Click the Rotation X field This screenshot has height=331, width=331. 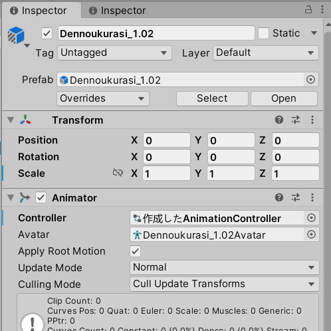[x=167, y=157]
